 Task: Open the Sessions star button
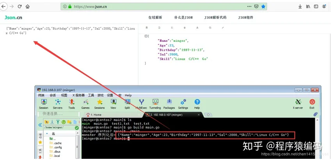coord(100,104)
